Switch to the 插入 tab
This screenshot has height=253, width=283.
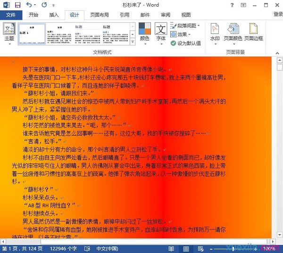pos(54,15)
